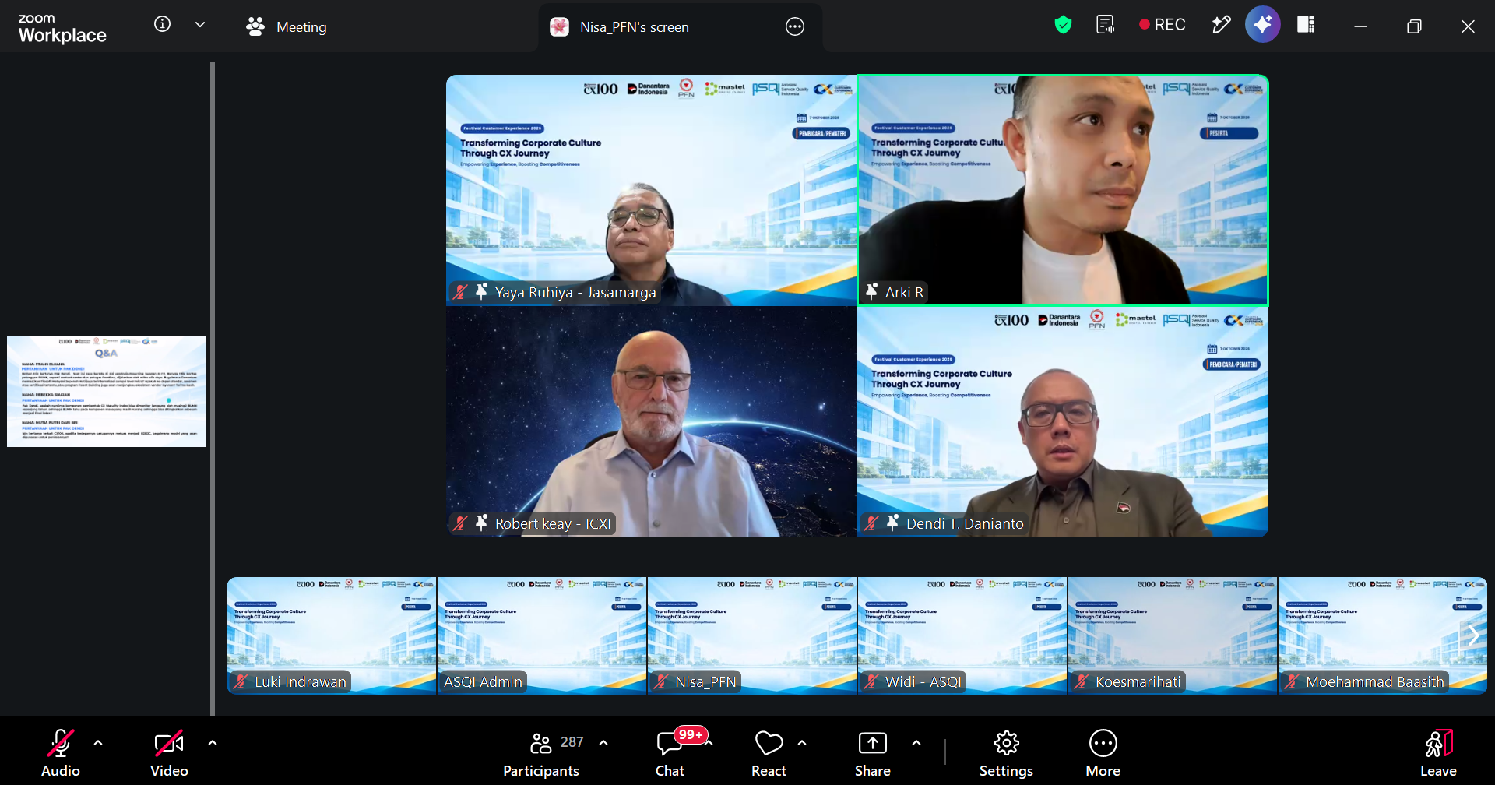Open the More menu
1495x785 pixels.
(x=1103, y=752)
